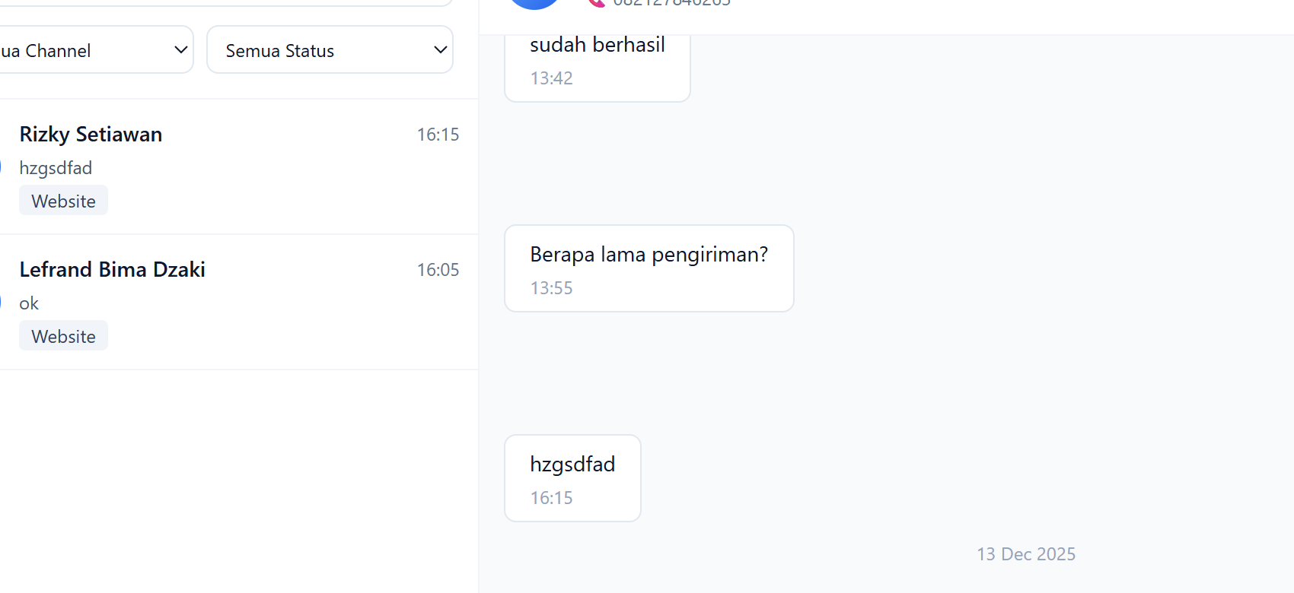Click the chevron arrow on Semua Status
The height and width of the screenshot is (593, 1294).
(x=440, y=50)
